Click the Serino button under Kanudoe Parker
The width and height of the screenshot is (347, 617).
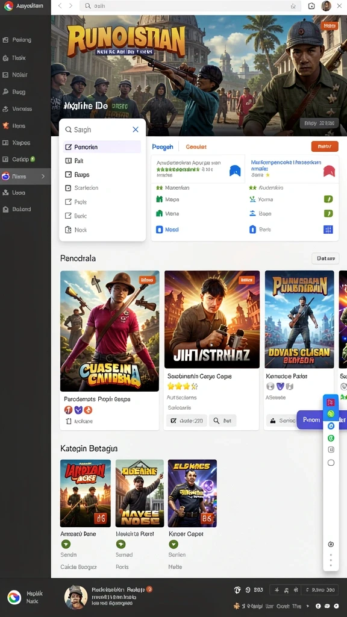(282, 421)
